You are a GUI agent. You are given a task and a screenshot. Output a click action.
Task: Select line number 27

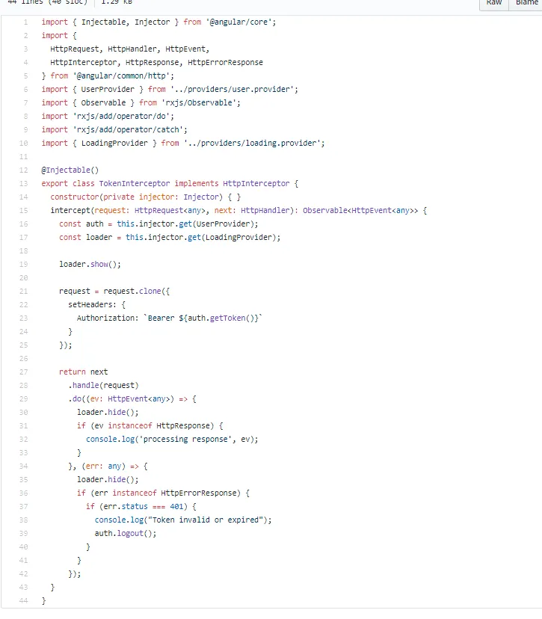(24, 372)
